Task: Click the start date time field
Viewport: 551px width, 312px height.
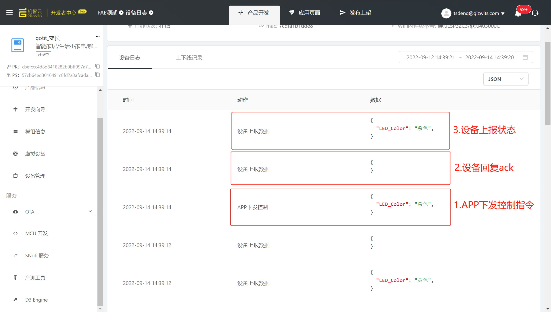Action: point(431,58)
